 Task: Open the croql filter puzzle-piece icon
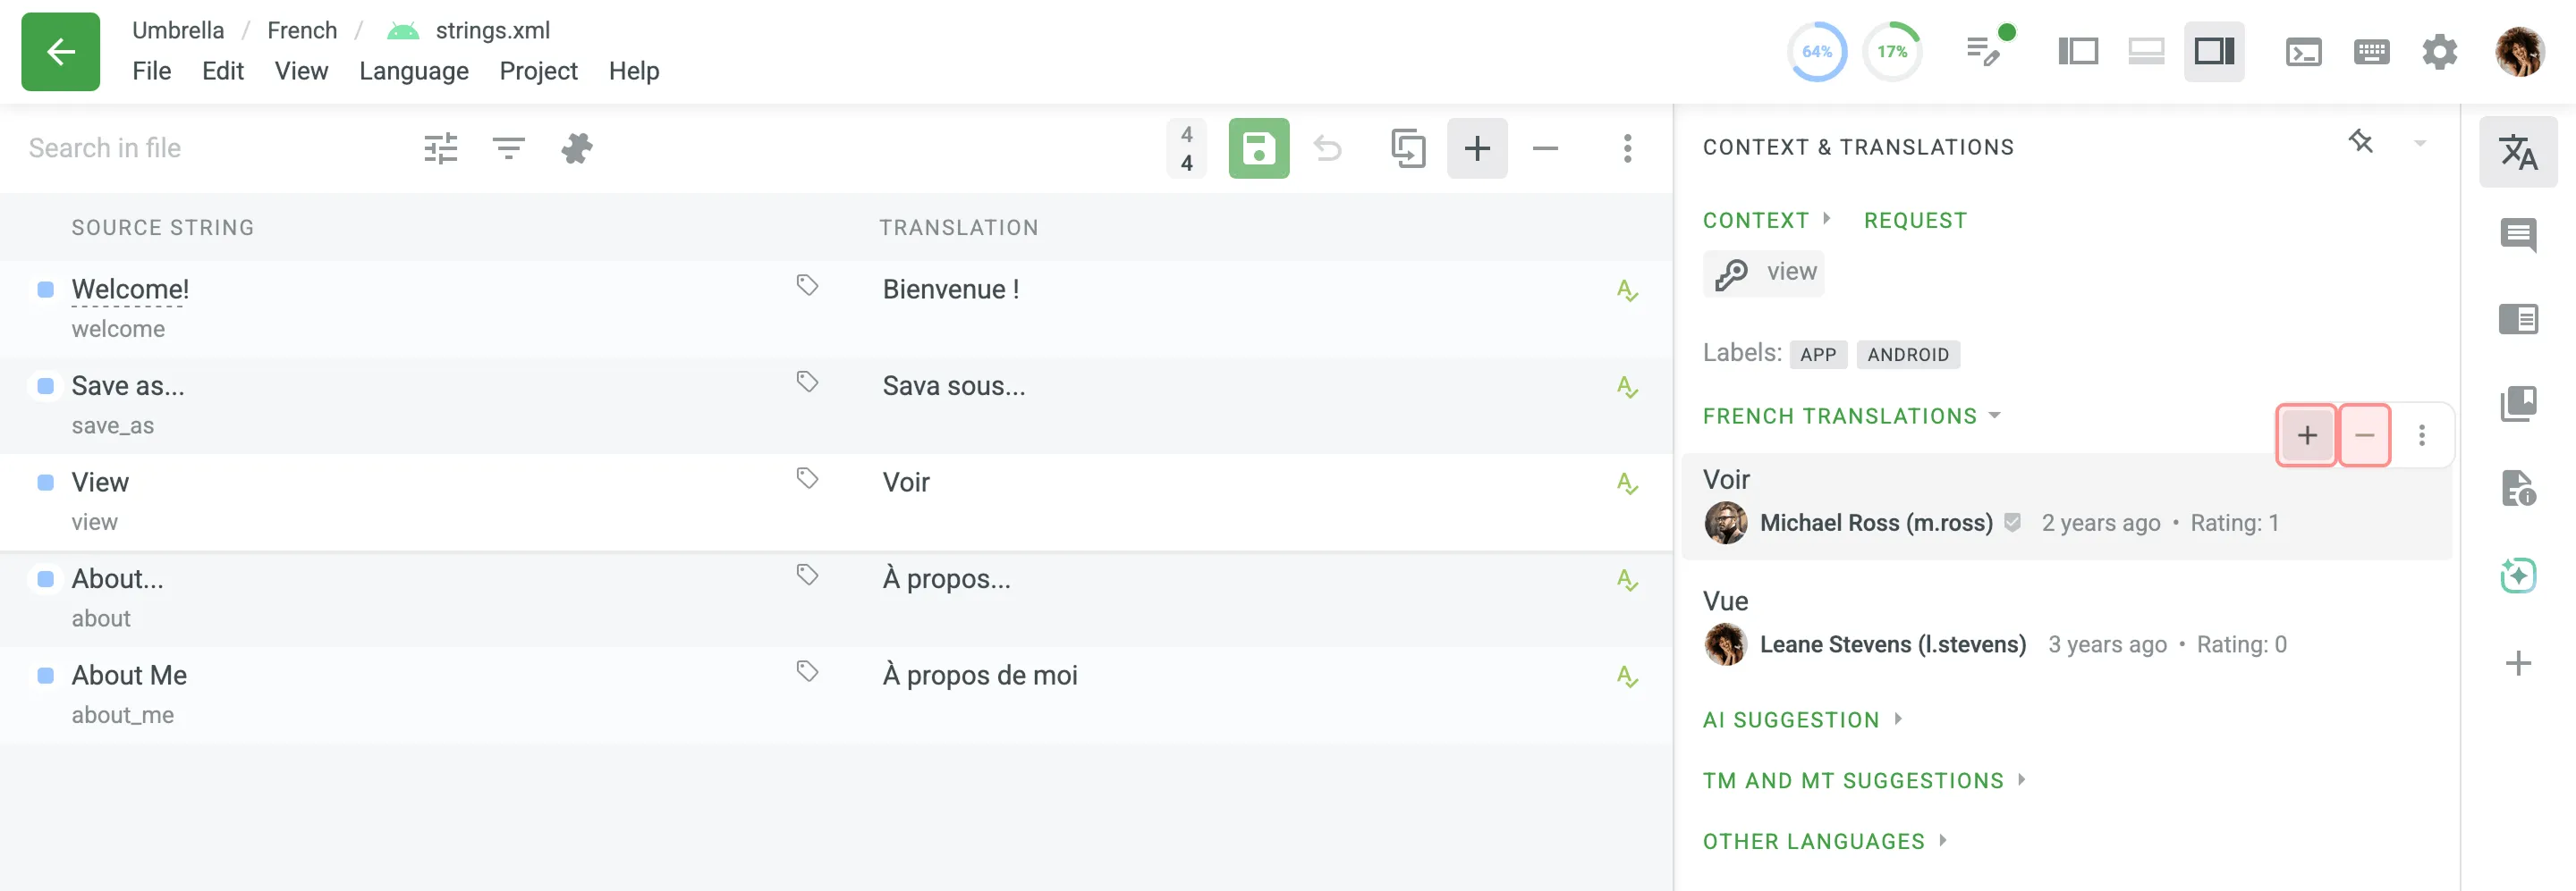(x=577, y=149)
